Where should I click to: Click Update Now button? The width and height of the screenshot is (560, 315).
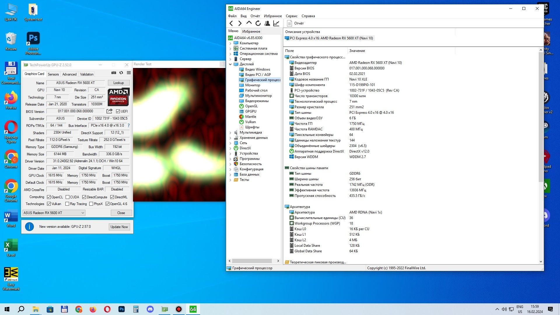pos(119,227)
